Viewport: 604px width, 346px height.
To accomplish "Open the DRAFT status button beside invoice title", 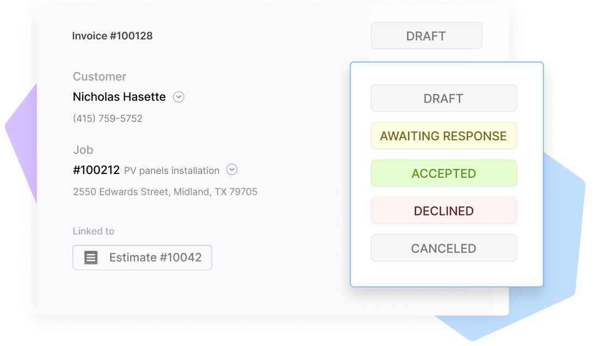I will 426,36.
